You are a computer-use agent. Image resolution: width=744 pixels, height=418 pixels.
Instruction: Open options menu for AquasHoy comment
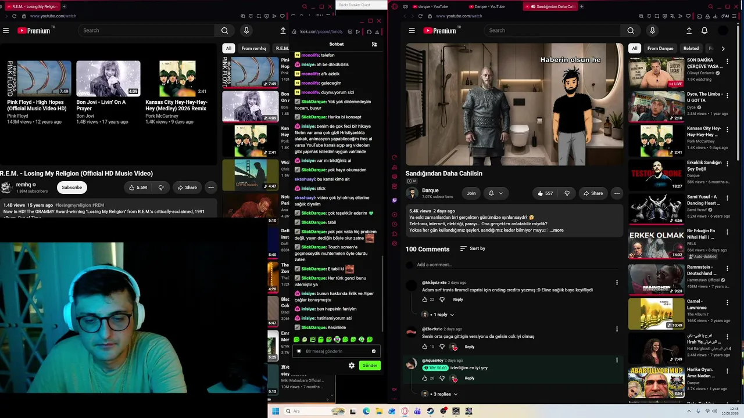617,361
